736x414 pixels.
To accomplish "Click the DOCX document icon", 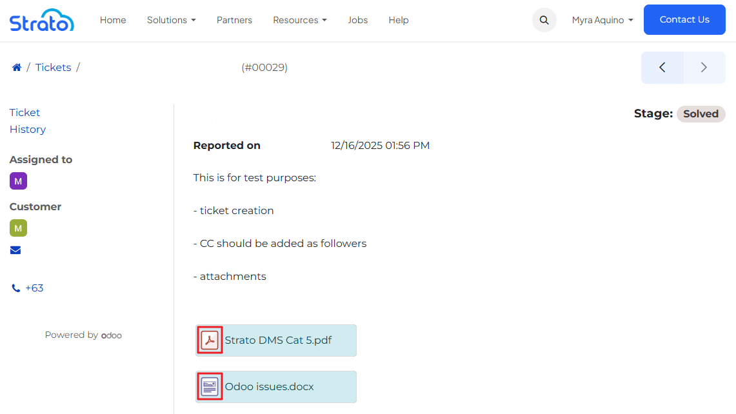I will pyautogui.click(x=210, y=386).
